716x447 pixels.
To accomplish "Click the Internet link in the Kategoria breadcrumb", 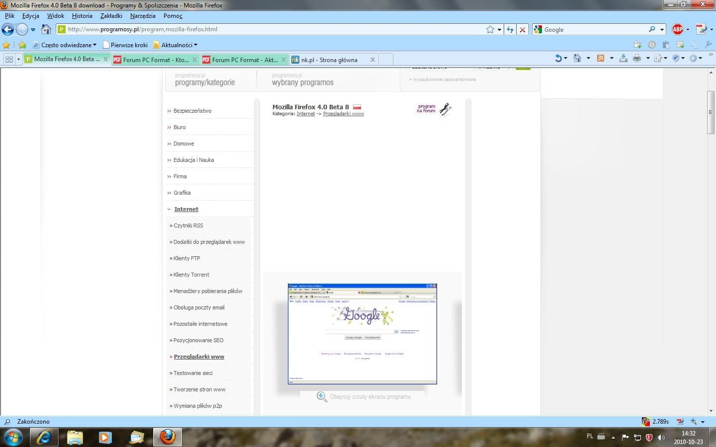I will 306,114.
